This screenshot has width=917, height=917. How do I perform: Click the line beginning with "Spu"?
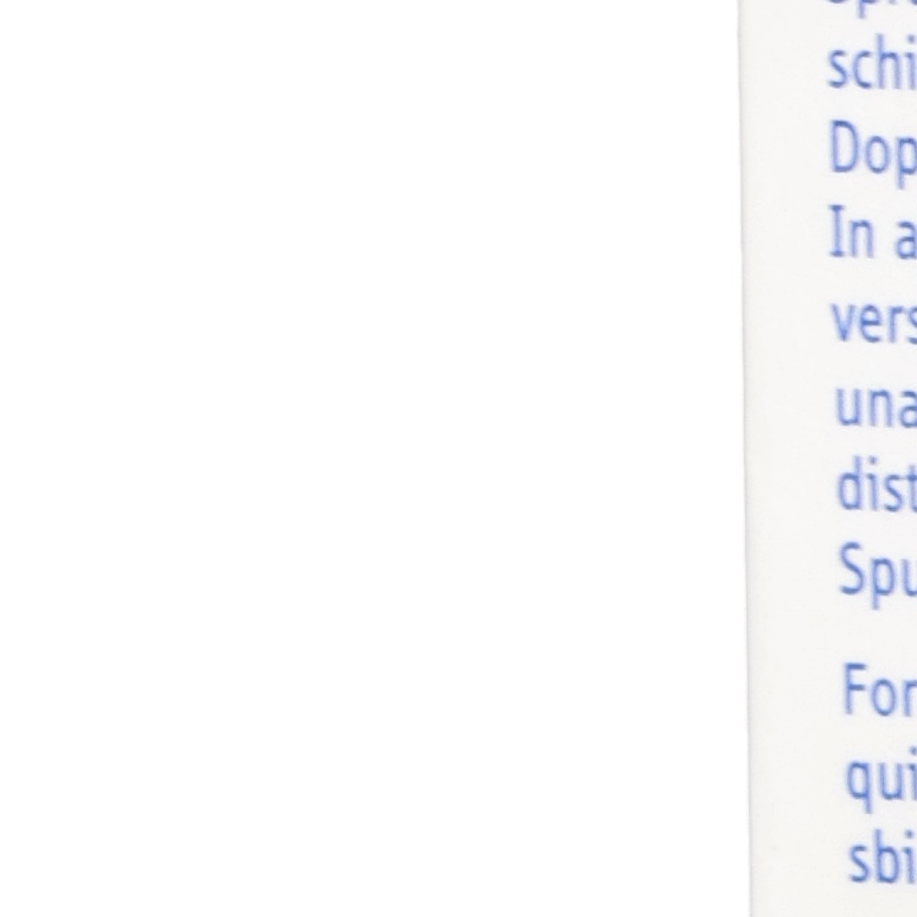pos(878,574)
